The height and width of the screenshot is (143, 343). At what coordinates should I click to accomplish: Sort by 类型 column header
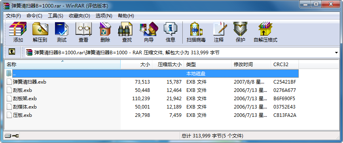(208, 65)
